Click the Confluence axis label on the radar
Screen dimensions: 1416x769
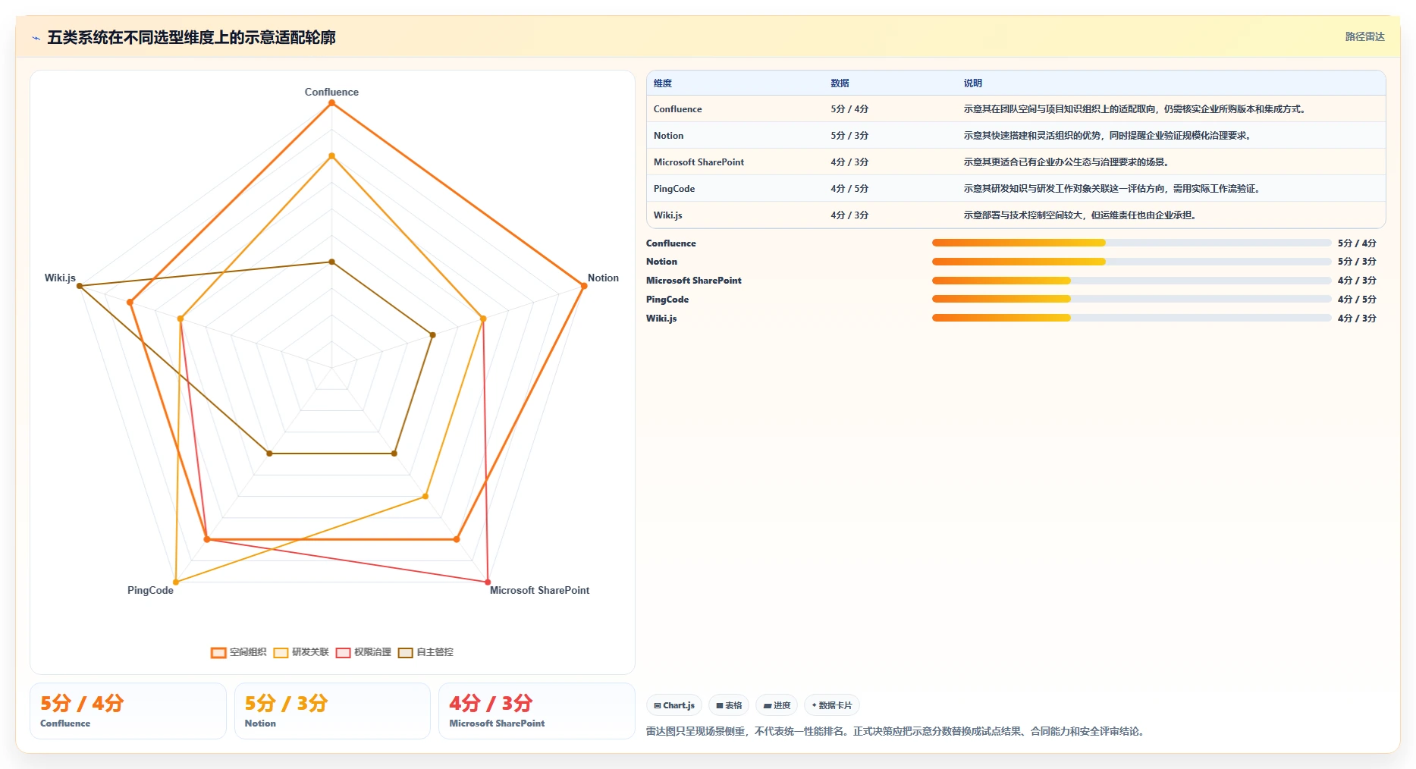click(x=331, y=92)
